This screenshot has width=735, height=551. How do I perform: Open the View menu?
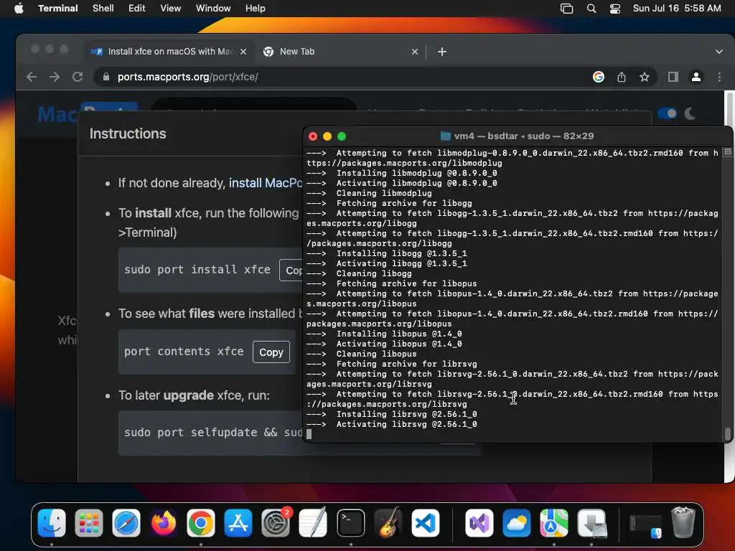(x=170, y=8)
